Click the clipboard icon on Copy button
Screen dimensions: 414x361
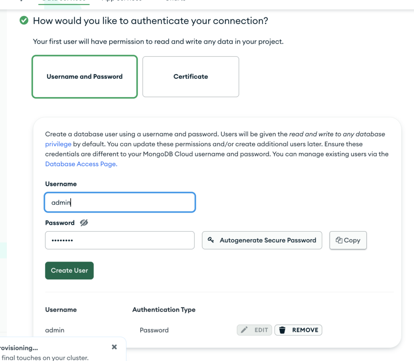pos(339,240)
